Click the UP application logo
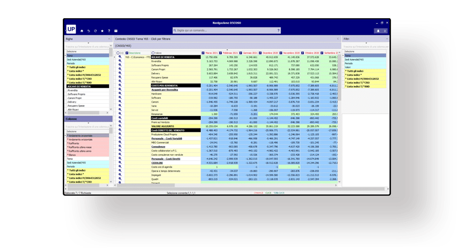This screenshot has width=458, height=251. point(71,29)
